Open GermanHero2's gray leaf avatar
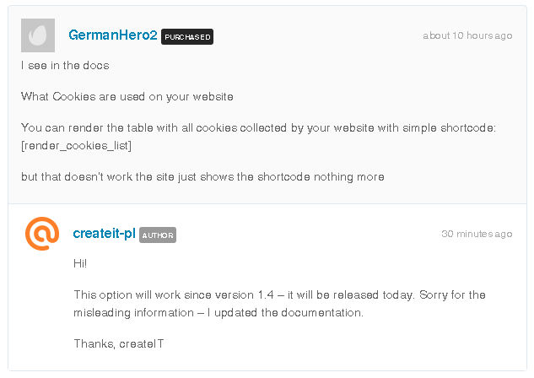This screenshot has width=534, height=378. pyautogui.click(x=38, y=35)
